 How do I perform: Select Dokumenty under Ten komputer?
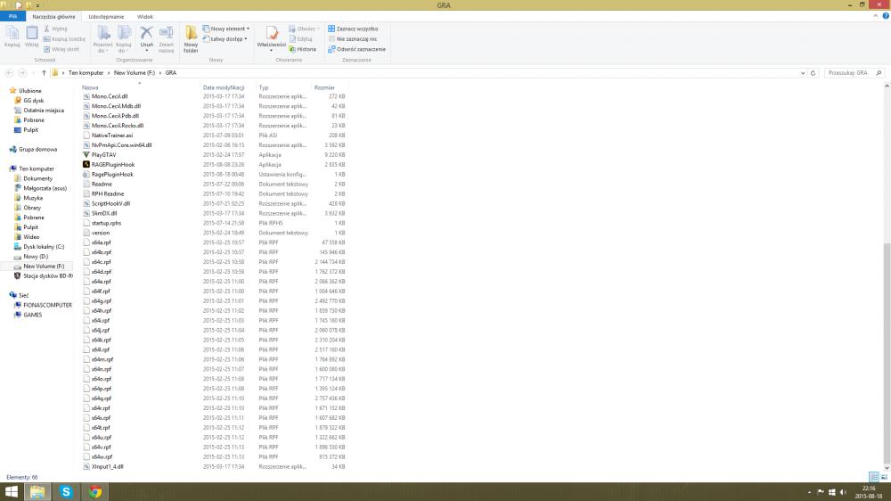[37, 178]
